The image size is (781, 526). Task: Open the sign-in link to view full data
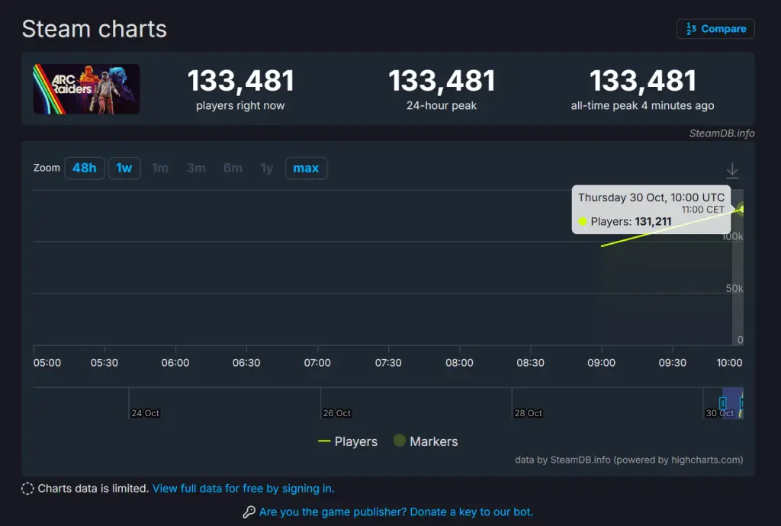243,489
